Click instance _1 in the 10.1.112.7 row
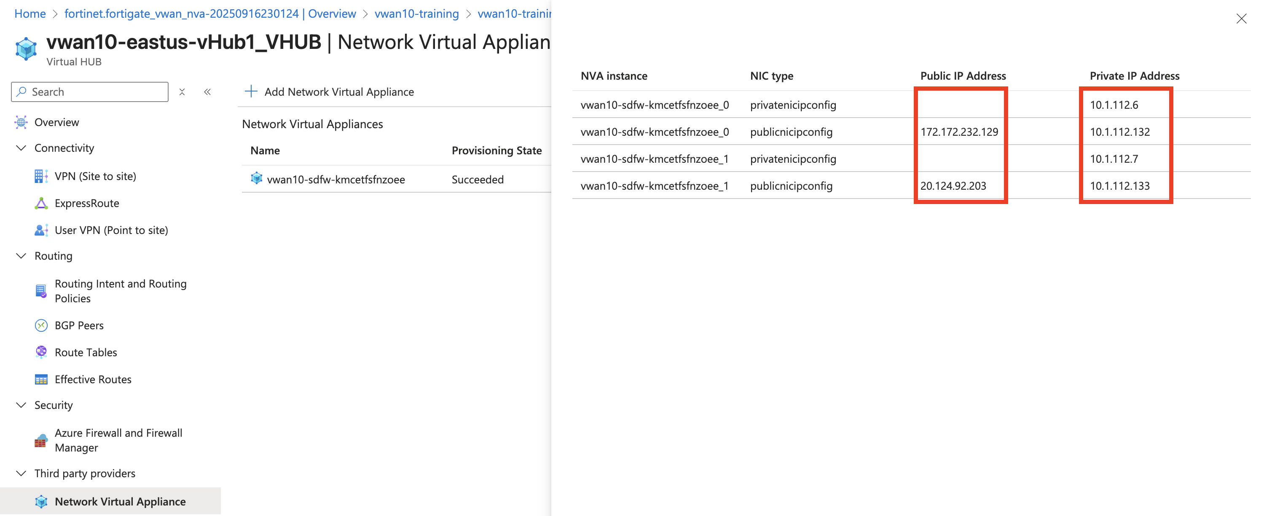1272x516 pixels. [x=655, y=159]
